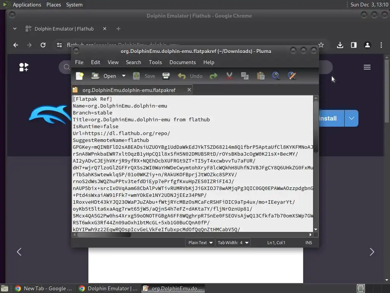The image size is (390, 293).
Task: Click the scroll right arrow in Pluma
Action: click(310, 235)
